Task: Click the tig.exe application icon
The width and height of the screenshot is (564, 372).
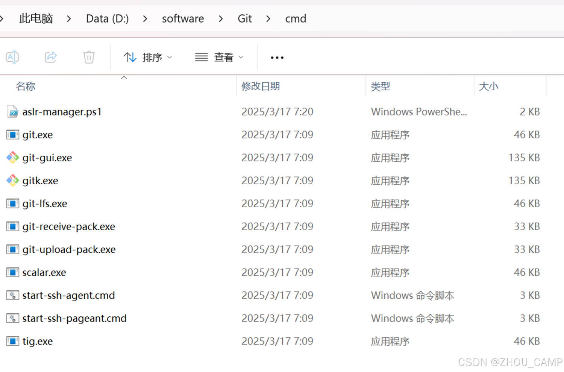Action: coord(12,341)
